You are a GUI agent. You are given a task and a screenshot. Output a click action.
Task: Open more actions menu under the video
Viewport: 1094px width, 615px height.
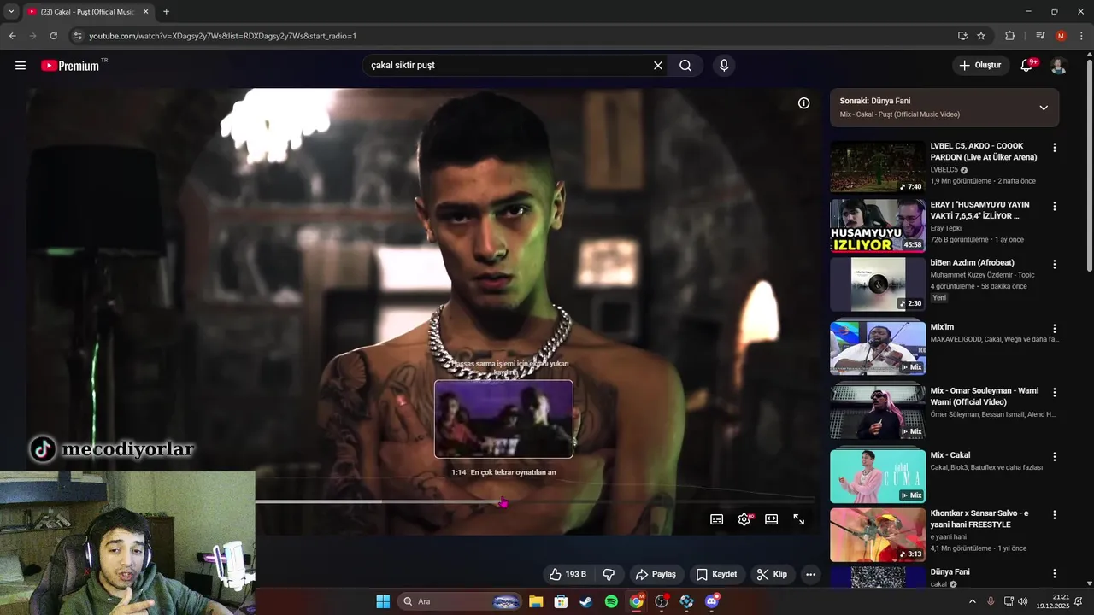[811, 575]
